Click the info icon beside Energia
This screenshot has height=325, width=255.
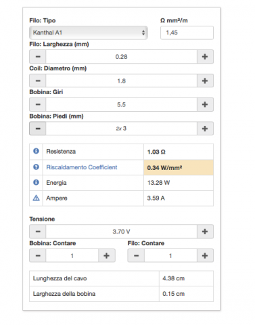click(x=36, y=182)
